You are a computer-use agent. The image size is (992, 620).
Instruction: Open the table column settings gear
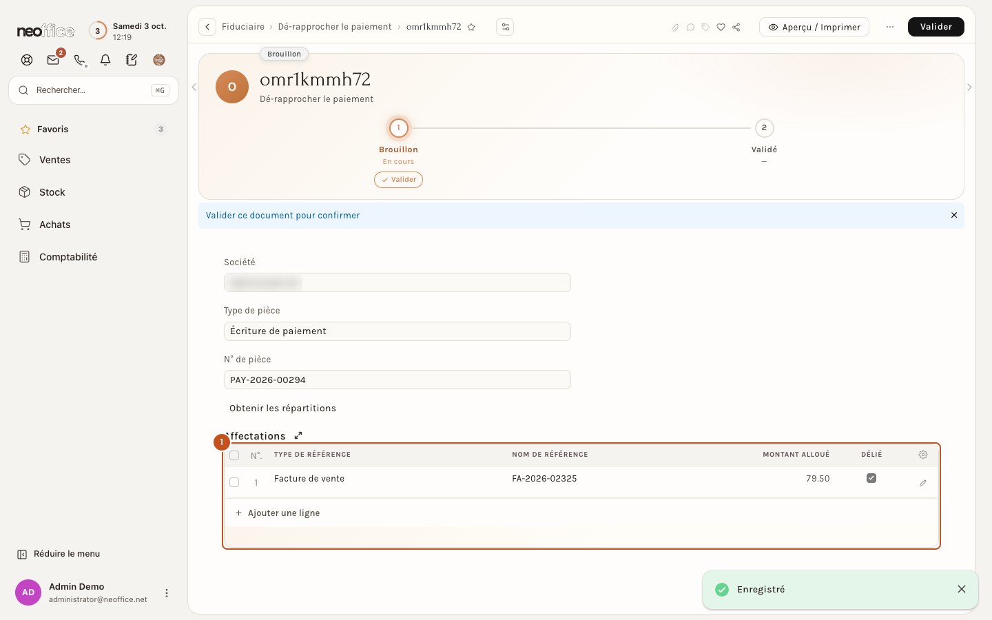(923, 455)
